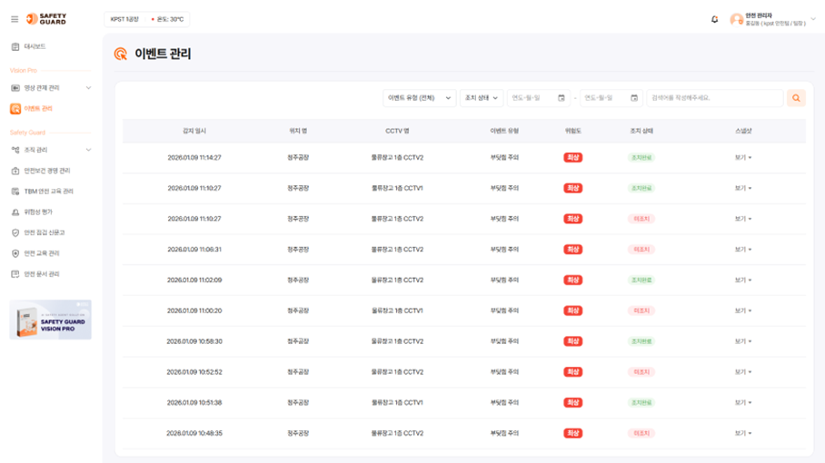Open the start date calendar picker icon
Screen dimensions: 825x463
click(562, 98)
